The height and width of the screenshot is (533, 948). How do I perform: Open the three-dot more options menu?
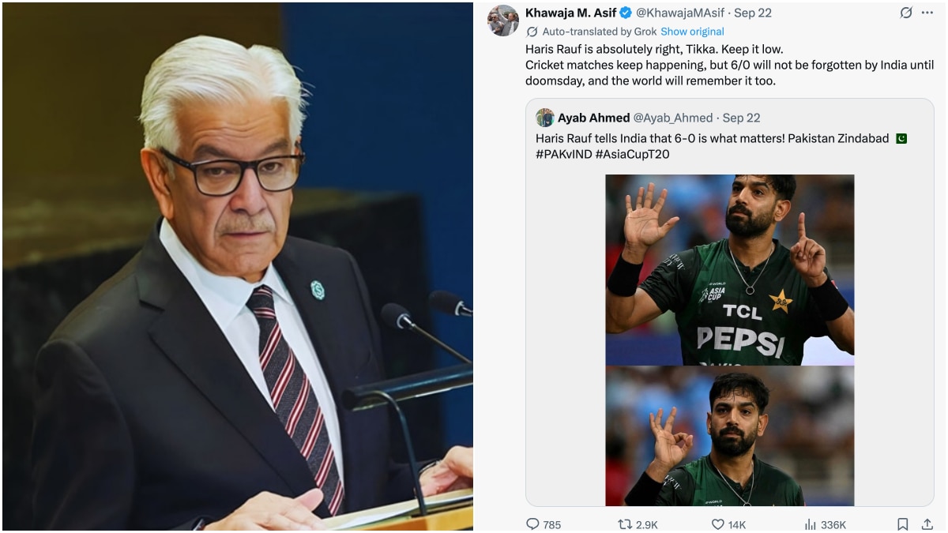click(x=927, y=13)
